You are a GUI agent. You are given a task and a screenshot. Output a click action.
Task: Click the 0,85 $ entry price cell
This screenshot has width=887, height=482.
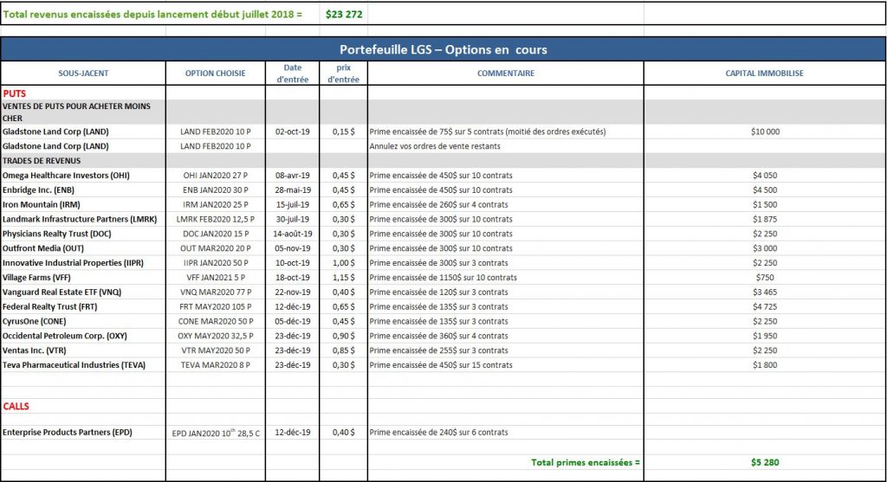[343, 351]
